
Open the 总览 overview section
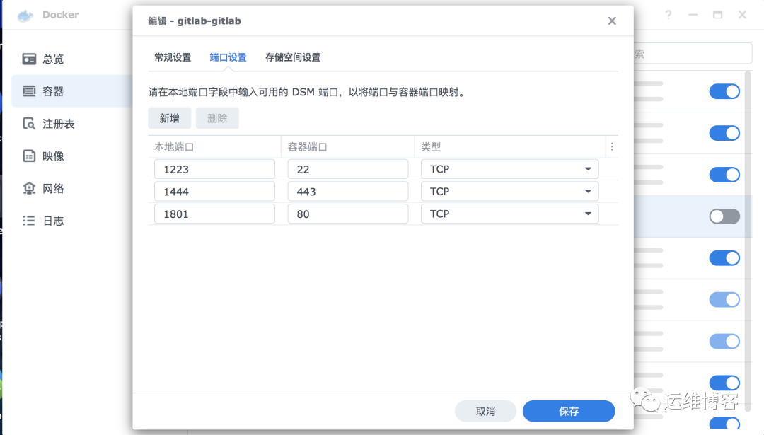[43, 59]
